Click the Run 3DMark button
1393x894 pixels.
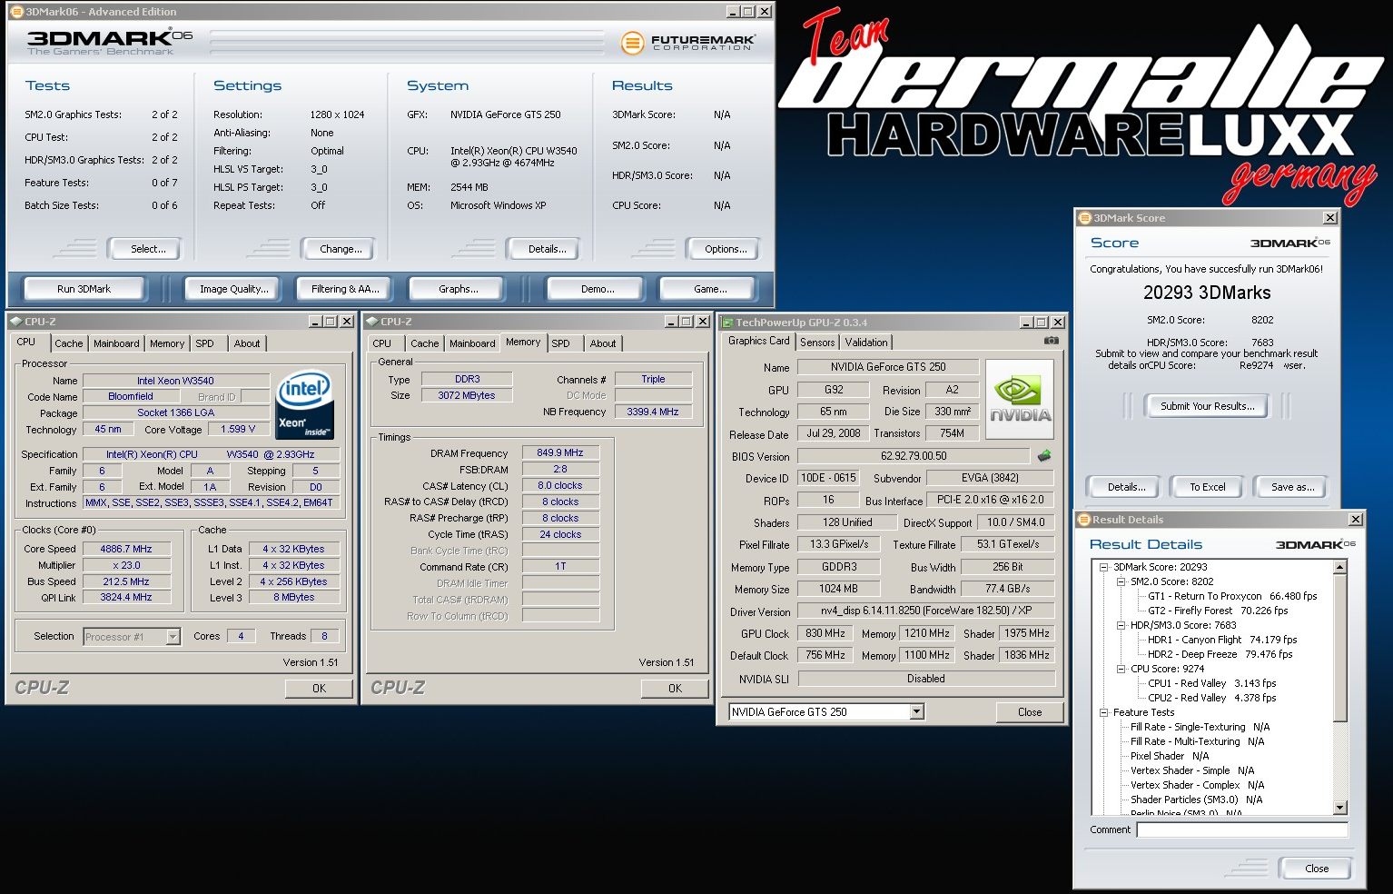pos(84,289)
